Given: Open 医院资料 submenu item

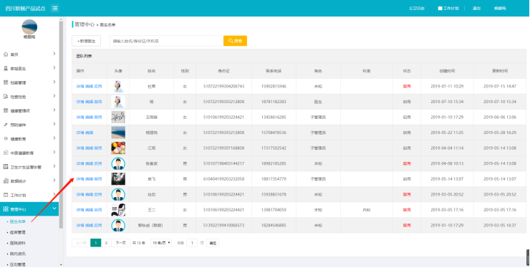Looking at the screenshot, I should click(x=18, y=244).
